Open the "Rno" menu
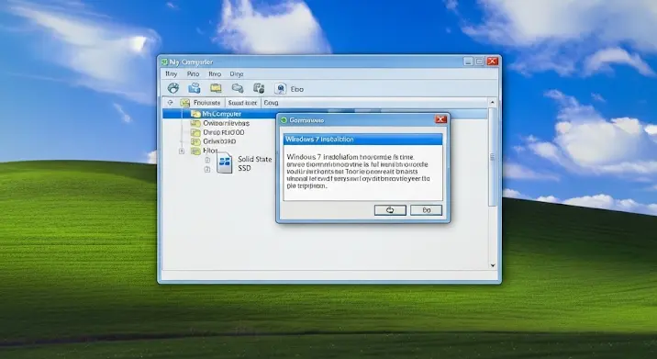 click(x=215, y=73)
